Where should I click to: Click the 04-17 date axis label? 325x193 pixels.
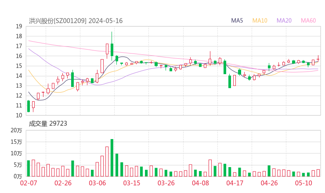[x=235, y=183]
